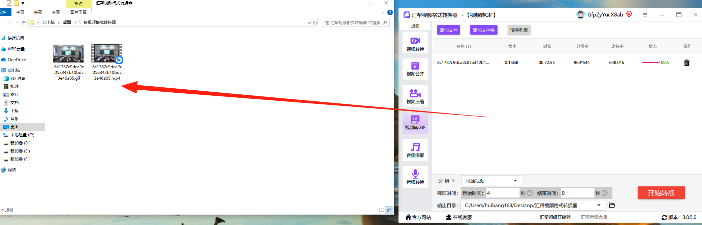Expand the Explorer ribbon chevron
The width and height of the screenshot is (702, 225).
click(383, 12)
